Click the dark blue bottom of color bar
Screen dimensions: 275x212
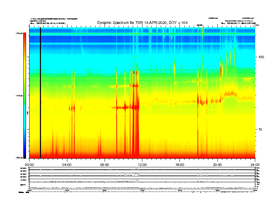click(x=25, y=155)
